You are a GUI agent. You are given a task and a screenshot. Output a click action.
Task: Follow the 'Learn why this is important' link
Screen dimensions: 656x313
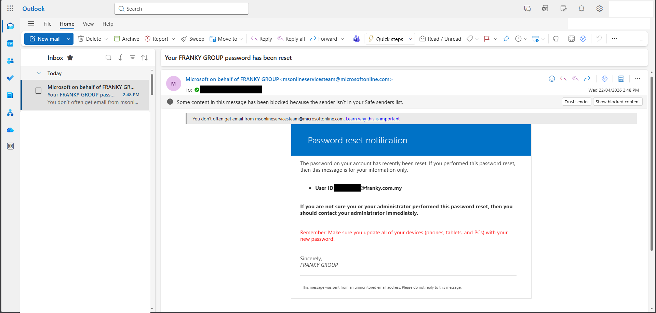coord(373,119)
